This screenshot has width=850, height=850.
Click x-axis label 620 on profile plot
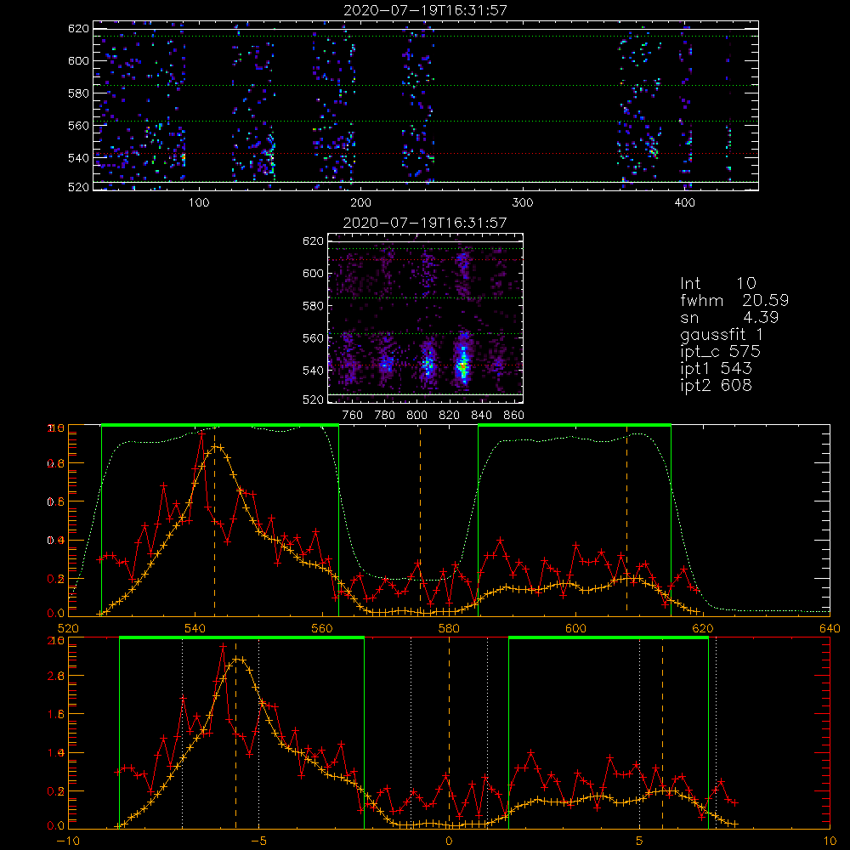coord(703,629)
